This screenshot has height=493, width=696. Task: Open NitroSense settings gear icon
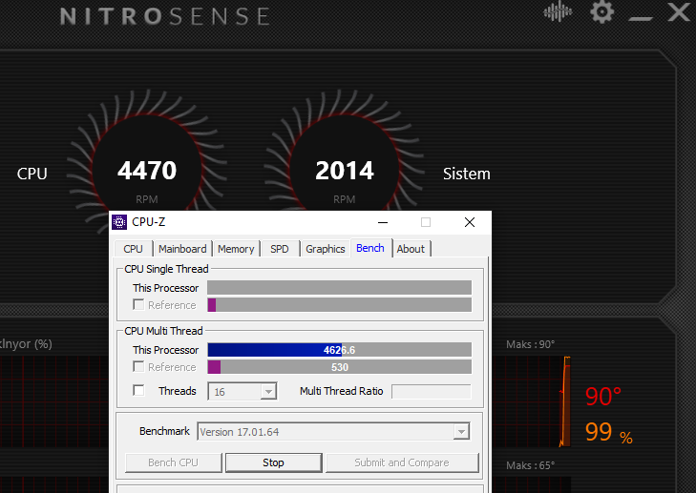(x=602, y=12)
